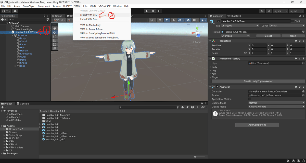
Task: Select the Move tool in Scene toolbar
Action: (55, 32)
